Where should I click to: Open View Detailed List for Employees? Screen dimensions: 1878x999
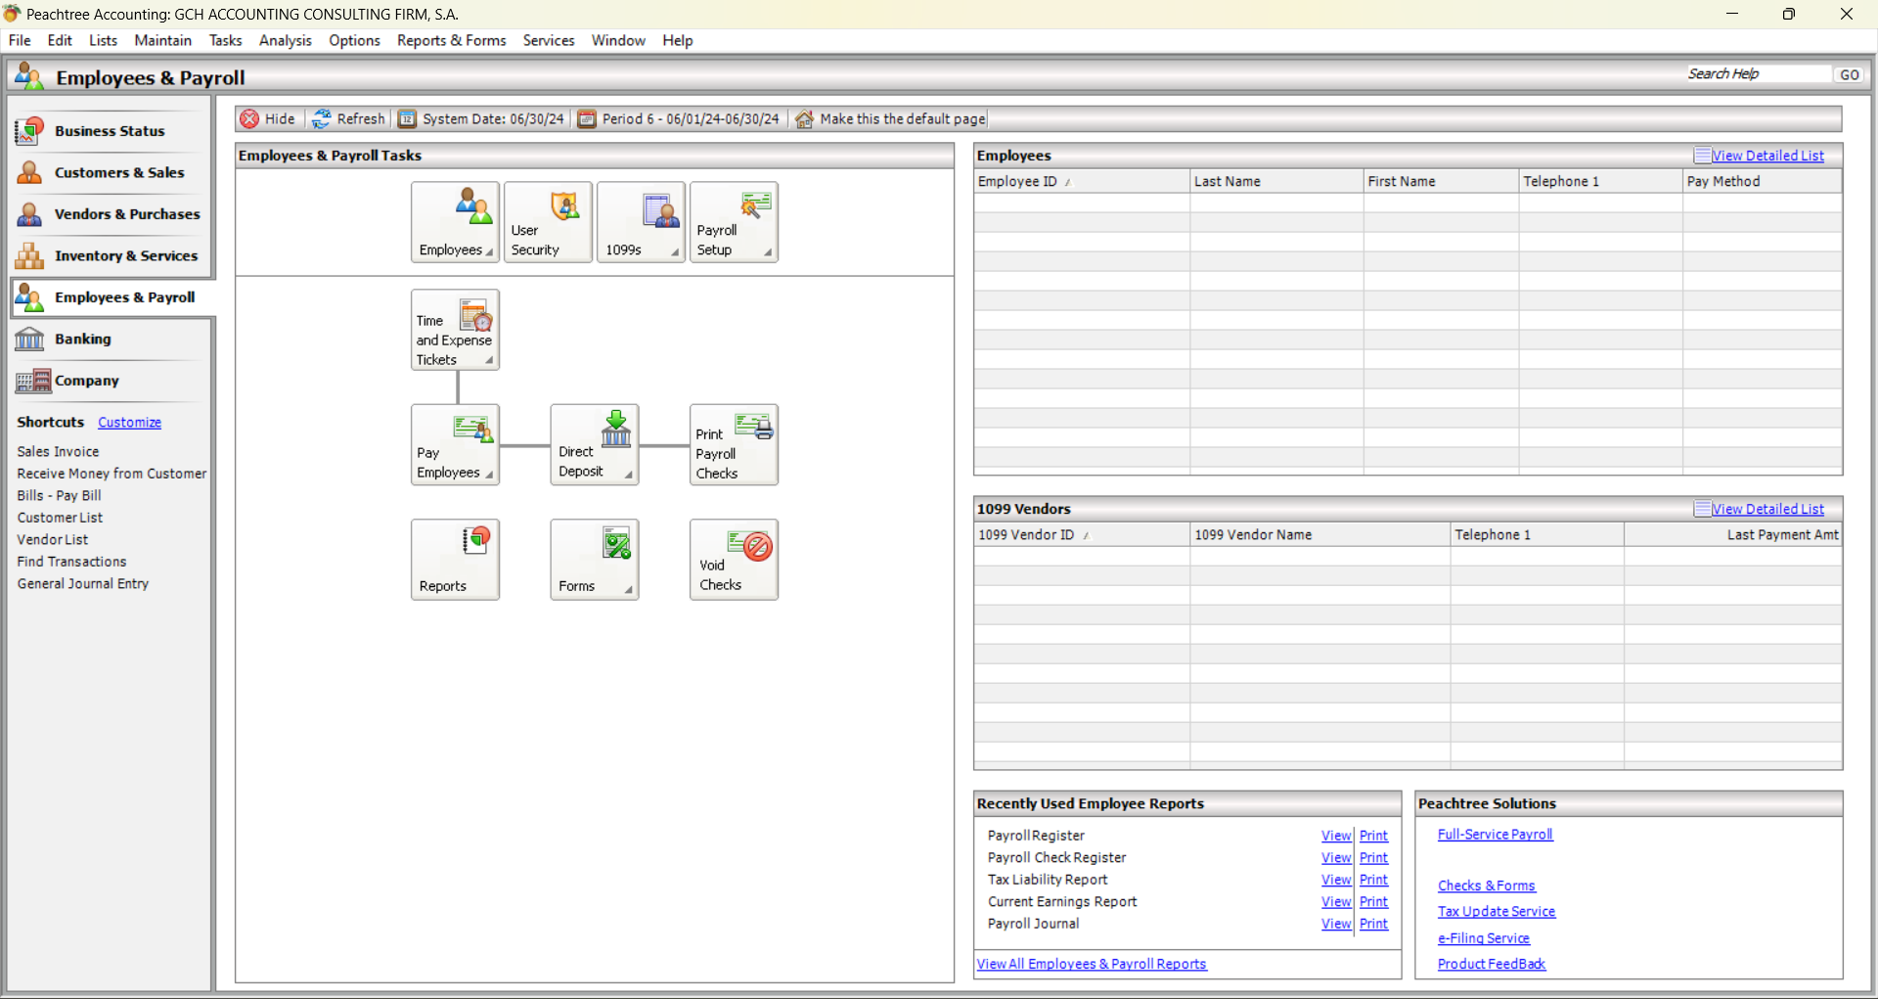pos(1767,156)
